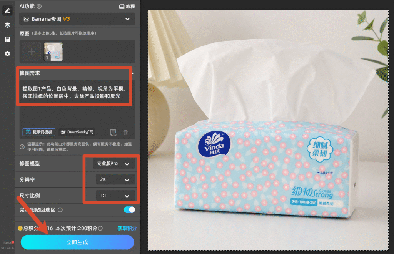Click info icon next to 贴回选区
The height and width of the screenshot is (254, 394).
tap(60, 210)
